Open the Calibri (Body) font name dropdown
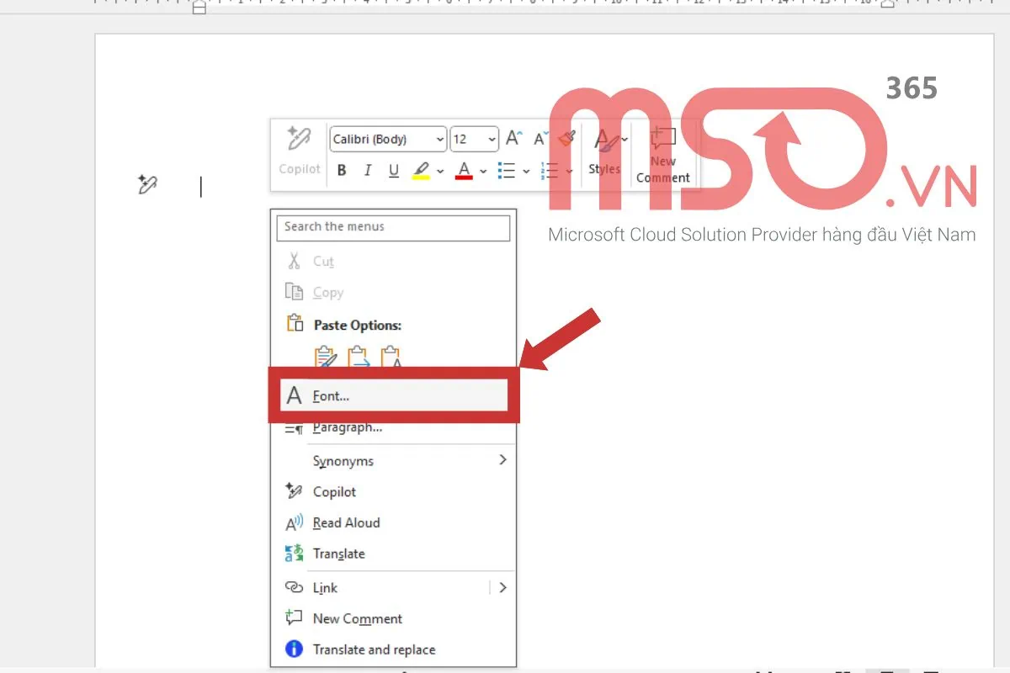1010x673 pixels. [x=388, y=140]
